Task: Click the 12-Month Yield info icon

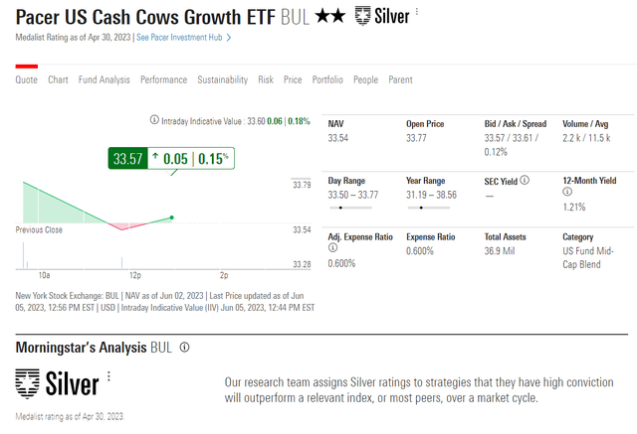Action: tap(567, 192)
